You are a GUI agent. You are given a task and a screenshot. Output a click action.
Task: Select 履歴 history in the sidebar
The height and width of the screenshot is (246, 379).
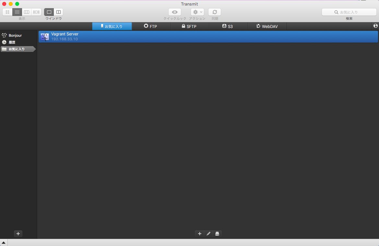click(18, 42)
